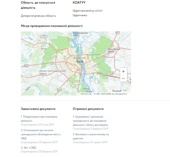Click the map scale bar showing 5 km
Image resolution: width=170 pixels, height=157 pixels.
coord(117,90)
